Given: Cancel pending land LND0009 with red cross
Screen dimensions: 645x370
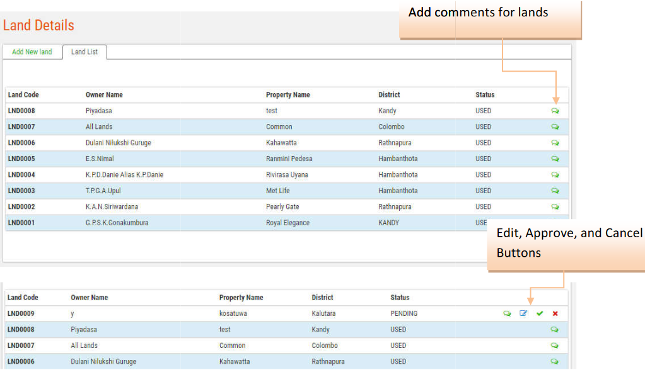Looking at the screenshot, I should tap(555, 313).
